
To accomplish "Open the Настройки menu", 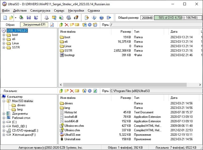I will coord(76,11).
